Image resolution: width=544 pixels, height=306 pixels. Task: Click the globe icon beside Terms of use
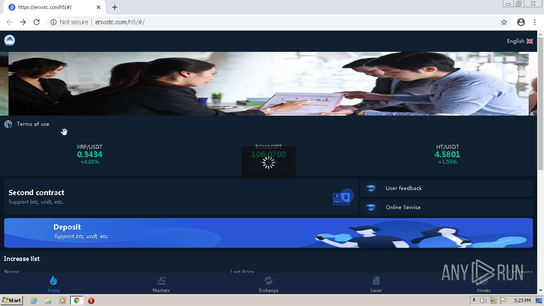tap(8, 124)
